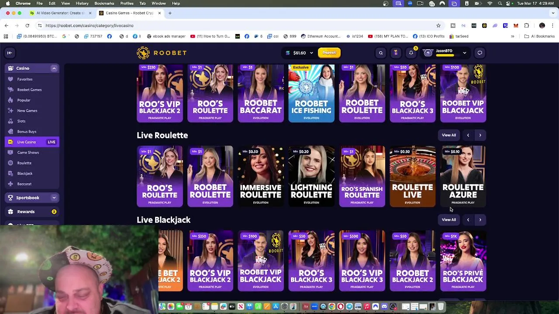Open the JasonBTO account dropdown
Screen dimensions: 559x314
pyautogui.click(x=445, y=53)
